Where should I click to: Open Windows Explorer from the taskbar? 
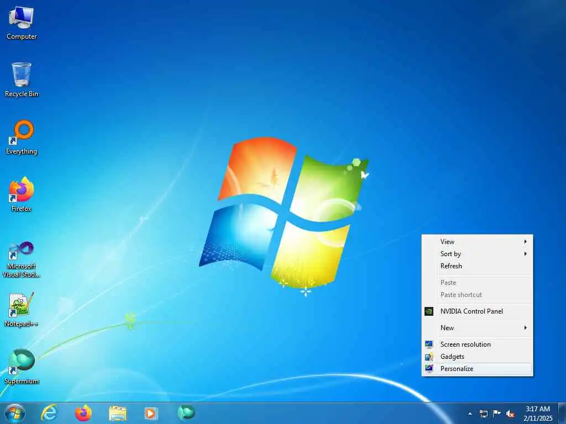(x=117, y=414)
